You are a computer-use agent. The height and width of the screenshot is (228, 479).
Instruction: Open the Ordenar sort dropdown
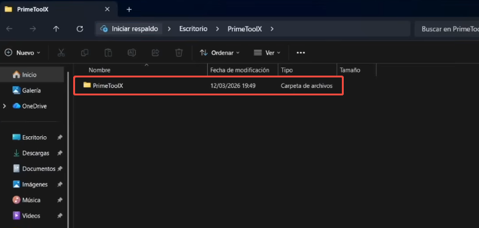tap(220, 53)
